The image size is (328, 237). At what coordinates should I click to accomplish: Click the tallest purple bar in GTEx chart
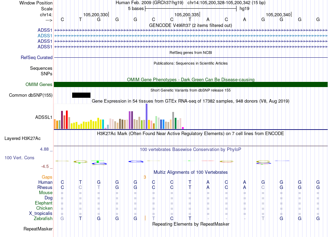point(146,116)
